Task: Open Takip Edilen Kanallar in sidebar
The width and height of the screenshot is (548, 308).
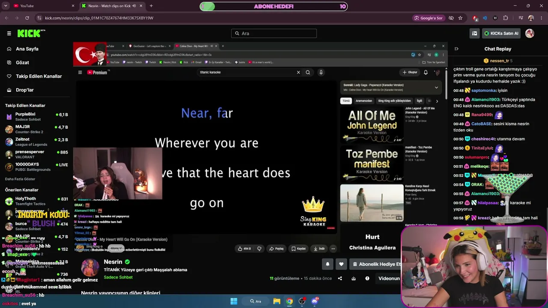Action: point(39,76)
